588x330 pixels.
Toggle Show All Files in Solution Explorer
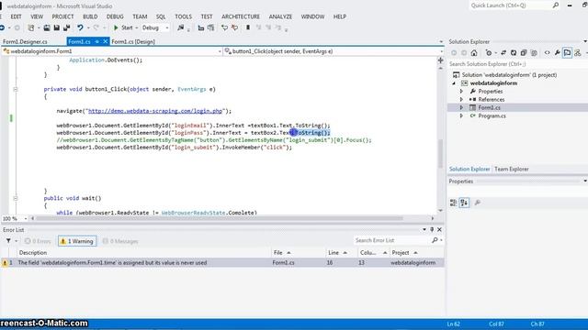[534, 53]
